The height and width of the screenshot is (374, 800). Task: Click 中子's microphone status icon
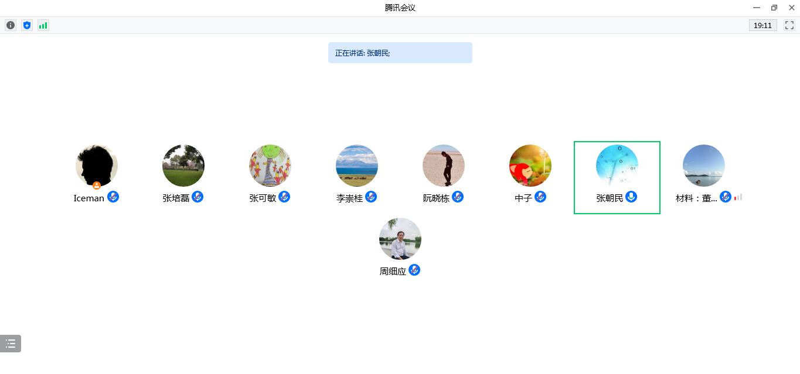(540, 197)
